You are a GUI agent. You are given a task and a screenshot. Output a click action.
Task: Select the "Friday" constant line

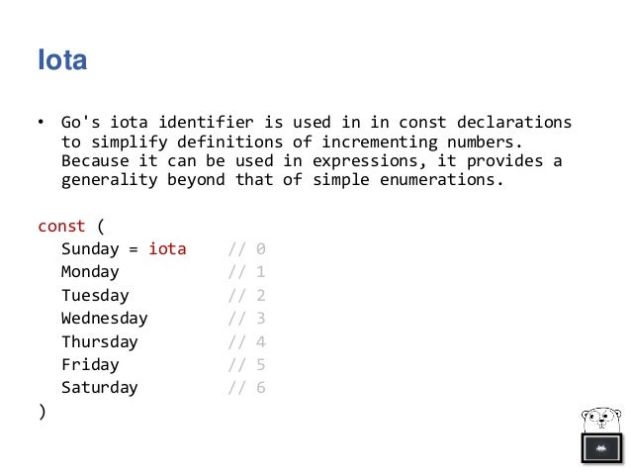click(x=90, y=364)
